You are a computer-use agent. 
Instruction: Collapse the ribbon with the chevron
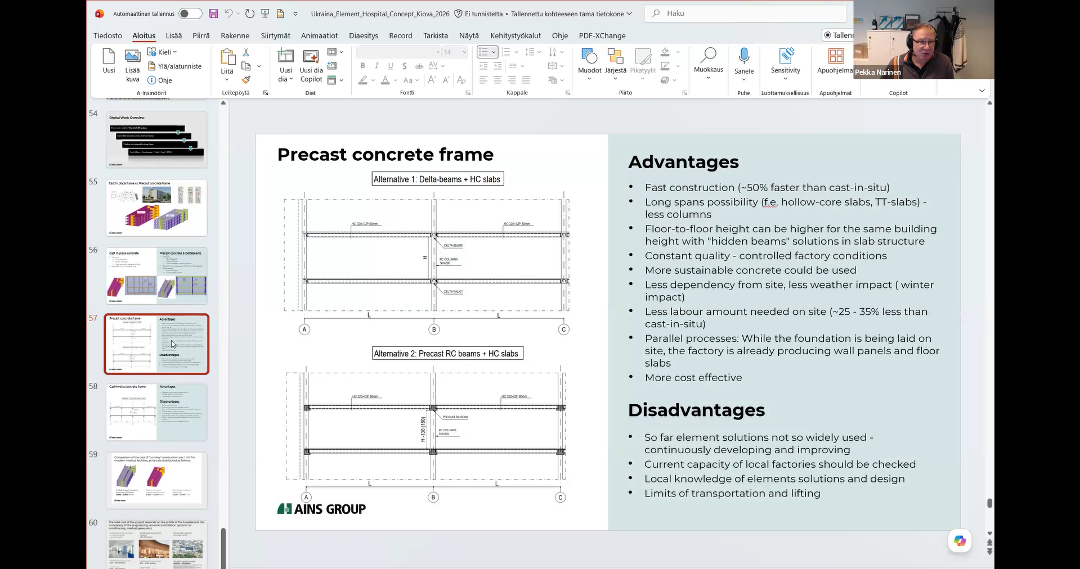coord(982,91)
